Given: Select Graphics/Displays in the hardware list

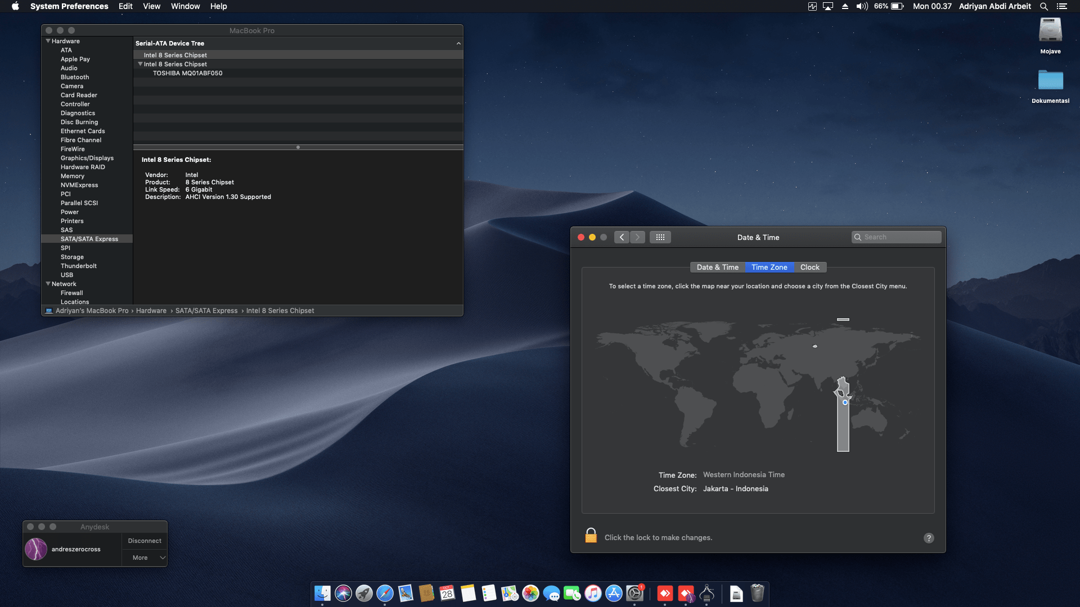Looking at the screenshot, I should [x=87, y=158].
